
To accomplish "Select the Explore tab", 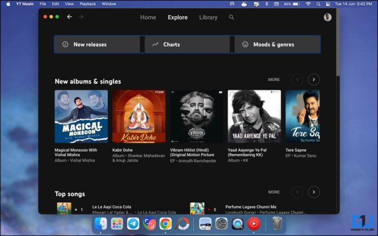I will pyautogui.click(x=177, y=17).
